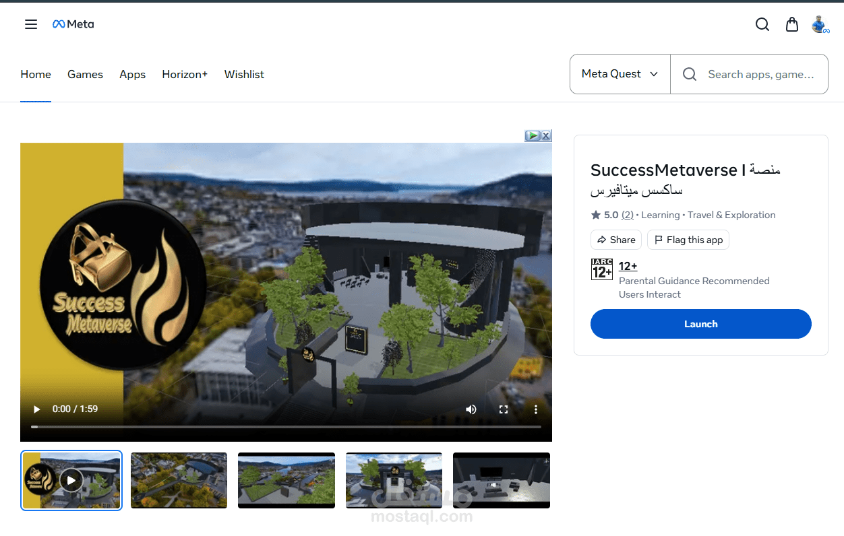
Task: Mute the video volume
Action: [x=471, y=409]
